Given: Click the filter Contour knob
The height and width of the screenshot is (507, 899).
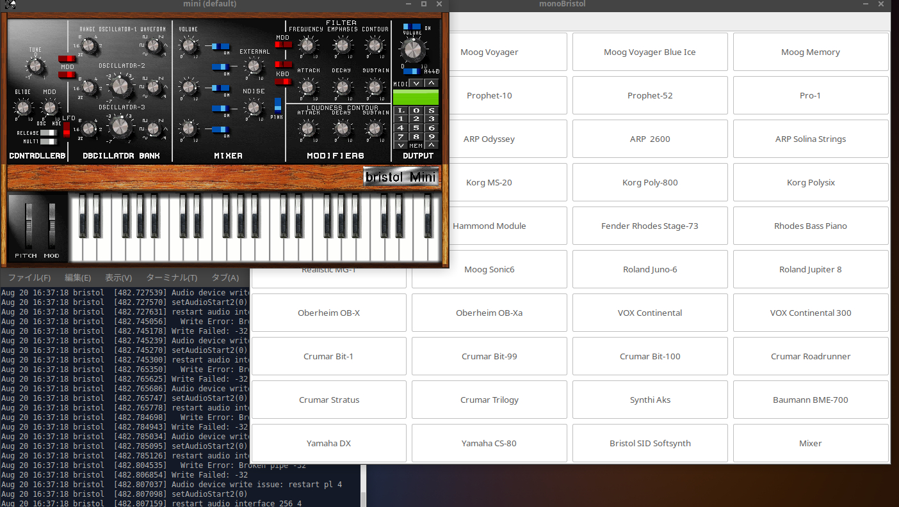Looking at the screenshot, I should pos(375,45).
